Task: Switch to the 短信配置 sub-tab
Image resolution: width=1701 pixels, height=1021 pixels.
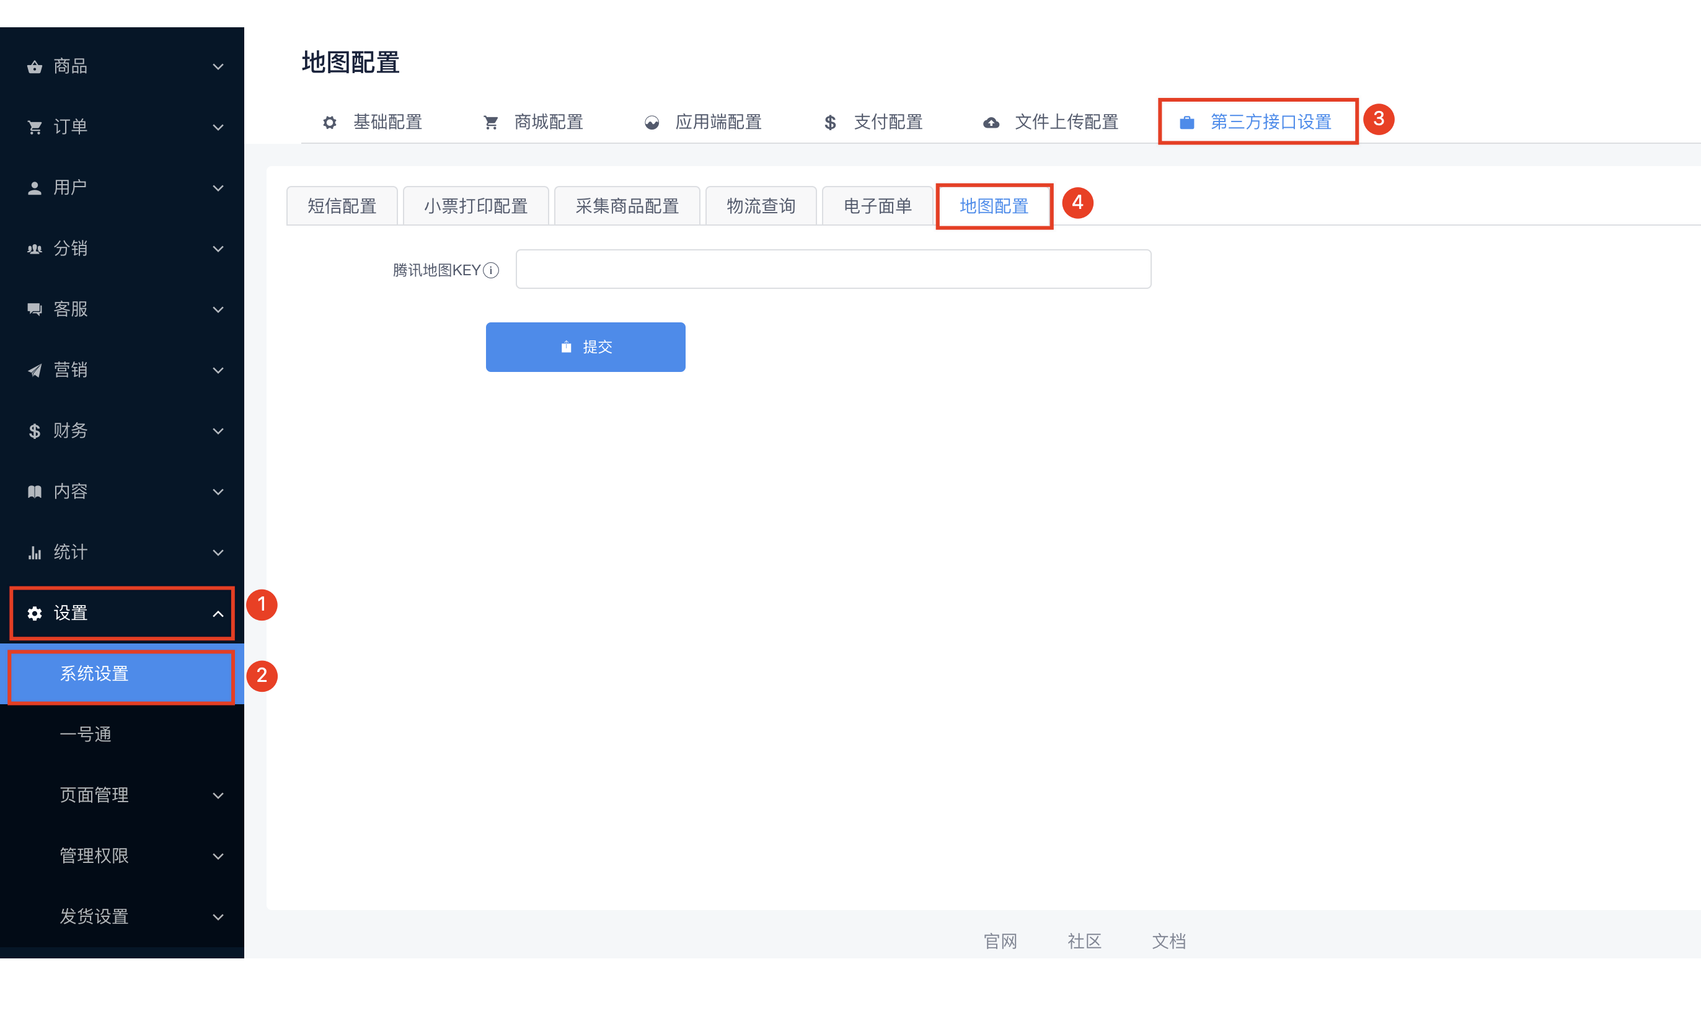Action: 342,206
